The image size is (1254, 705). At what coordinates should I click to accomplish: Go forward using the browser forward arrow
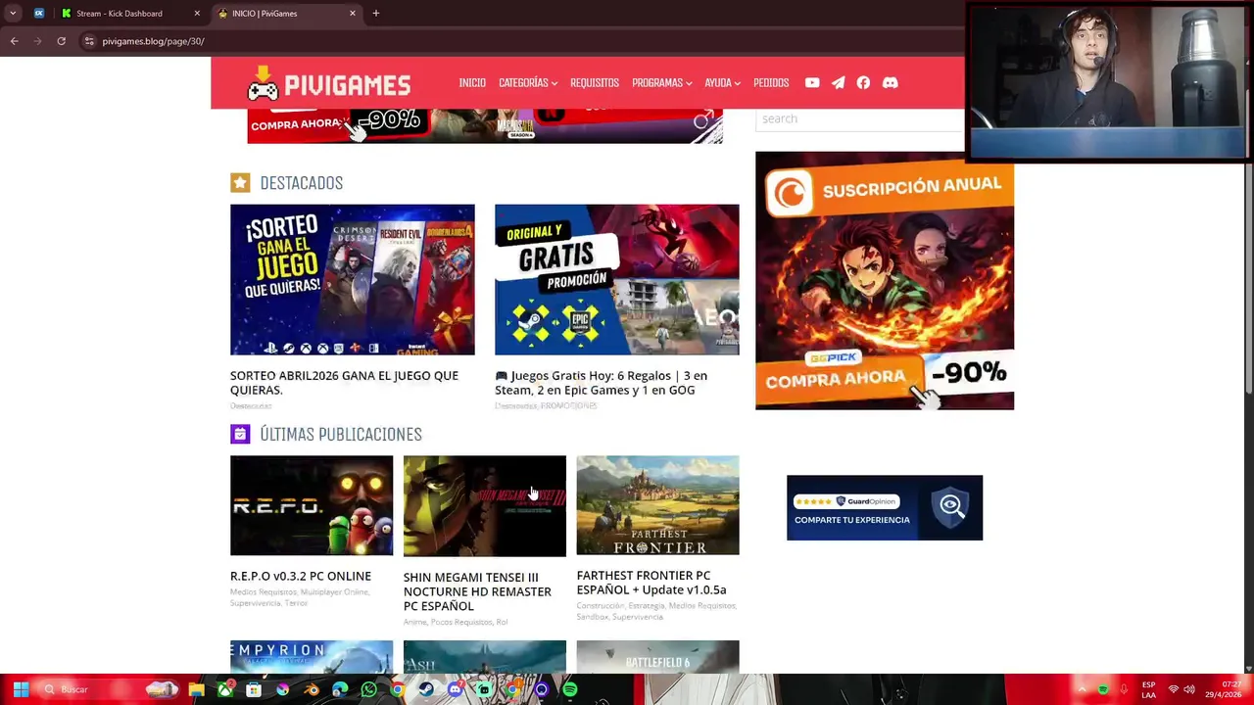[37, 41]
